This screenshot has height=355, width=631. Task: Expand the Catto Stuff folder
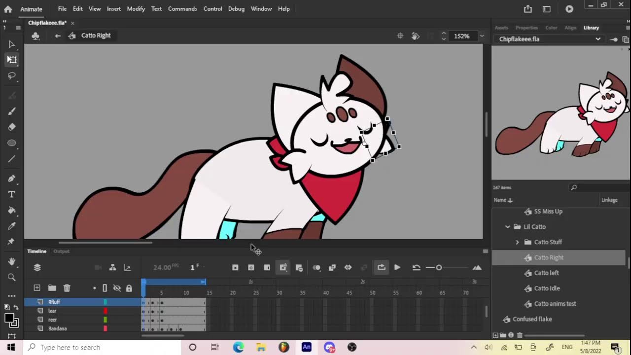[517, 242]
